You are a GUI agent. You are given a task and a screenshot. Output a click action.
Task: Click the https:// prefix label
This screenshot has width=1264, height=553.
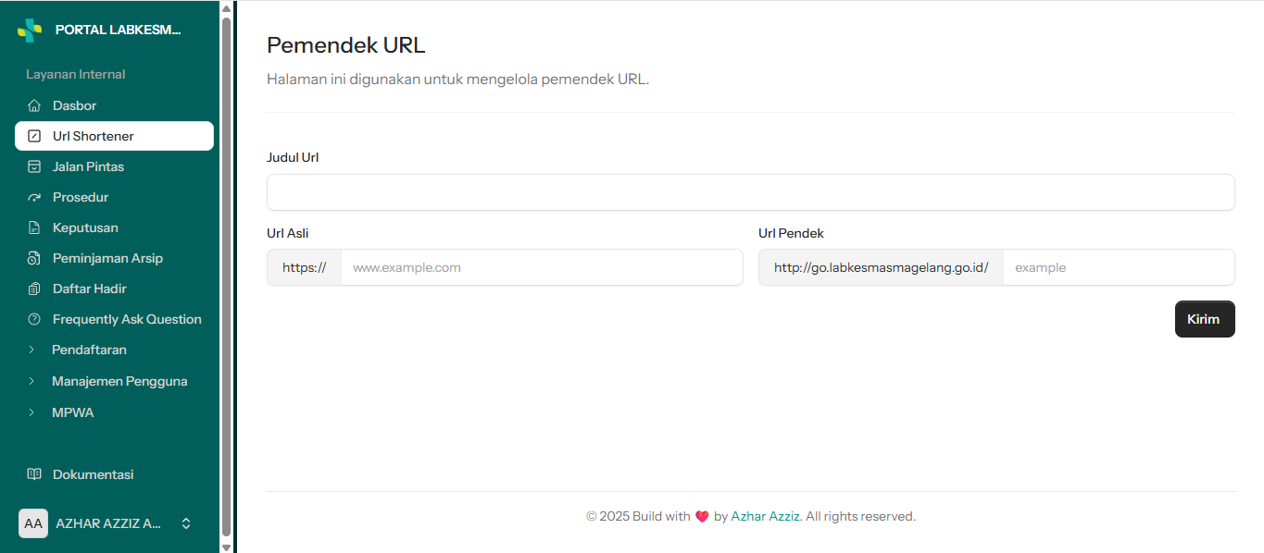tap(304, 267)
